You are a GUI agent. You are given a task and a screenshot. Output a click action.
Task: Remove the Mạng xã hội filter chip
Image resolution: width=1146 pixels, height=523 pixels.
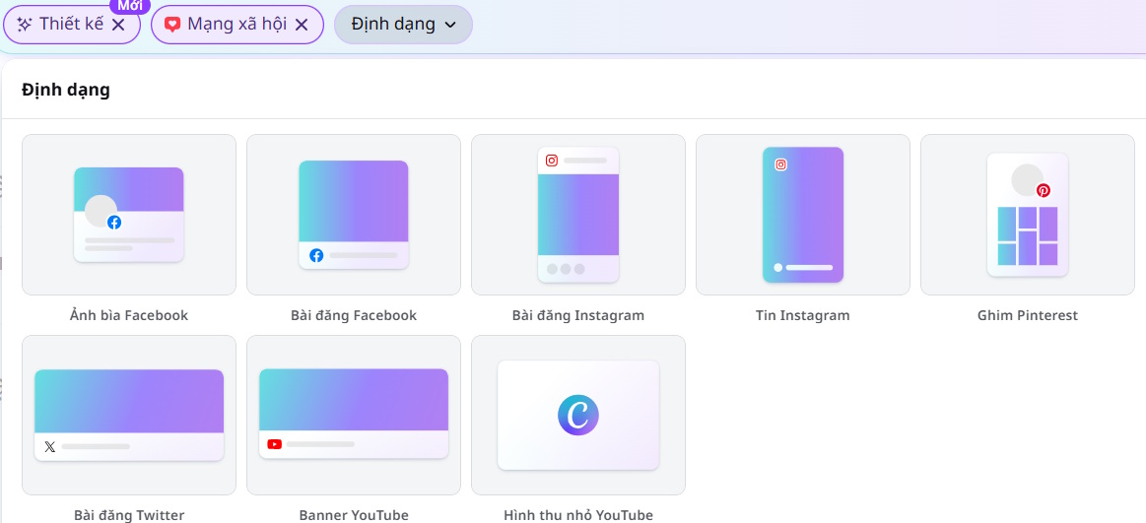click(302, 25)
